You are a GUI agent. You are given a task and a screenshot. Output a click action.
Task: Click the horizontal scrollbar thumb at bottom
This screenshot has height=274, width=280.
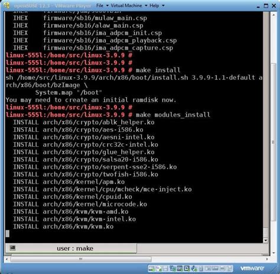(81, 259)
